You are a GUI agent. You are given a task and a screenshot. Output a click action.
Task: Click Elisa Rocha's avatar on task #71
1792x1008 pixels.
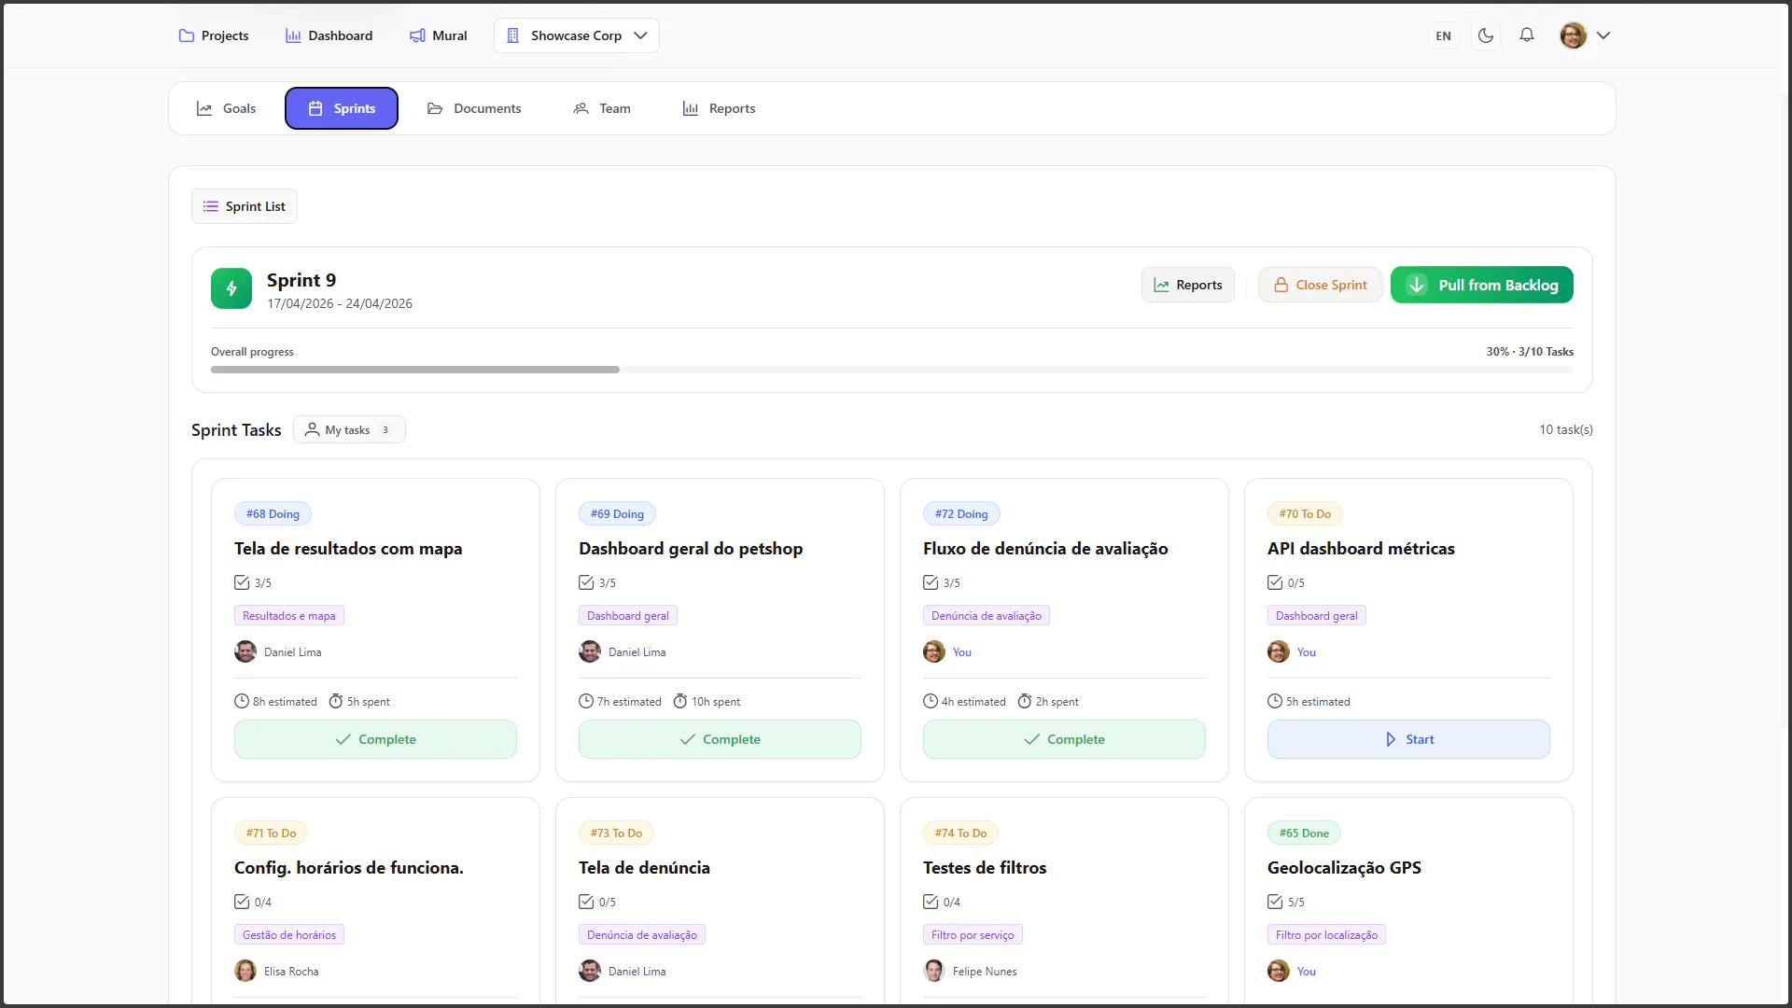245,971
